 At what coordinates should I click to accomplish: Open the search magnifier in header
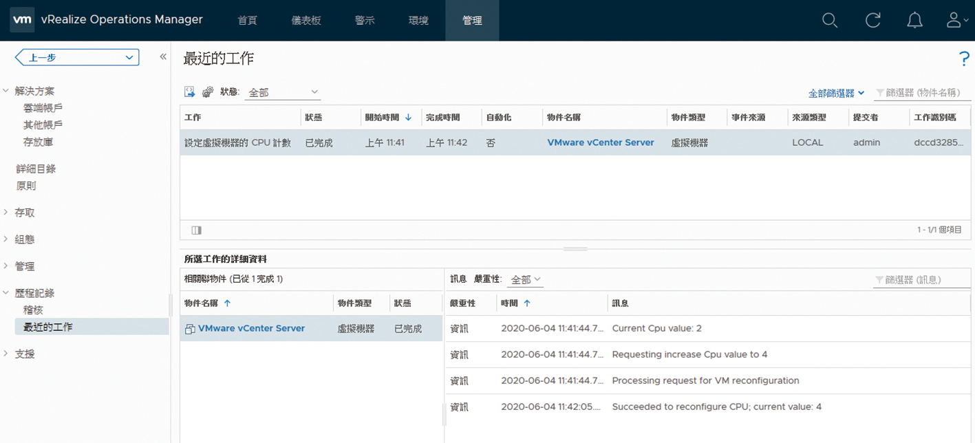click(830, 21)
